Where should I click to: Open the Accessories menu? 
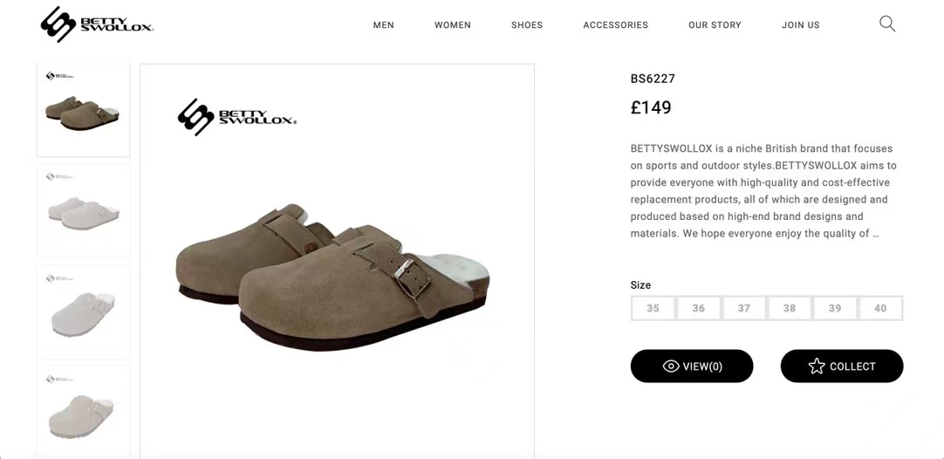pyautogui.click(x=616, y=25)
